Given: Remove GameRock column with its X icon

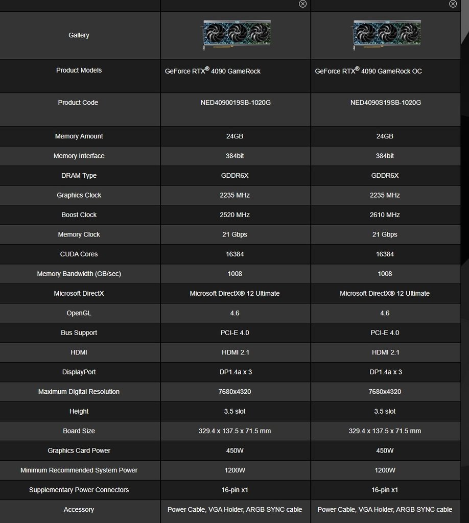Looking at the screenshot, I should (302, 4).
